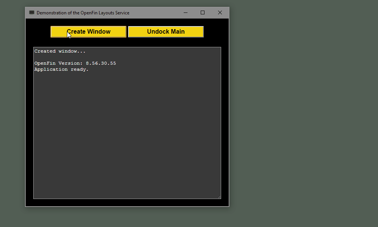Viewport: 378px width, 227px height.
Task: Maximize the OpenFin Layouts demo window
Action: 203,12
